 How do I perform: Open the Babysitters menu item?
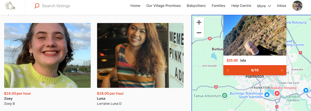(196, 6)
